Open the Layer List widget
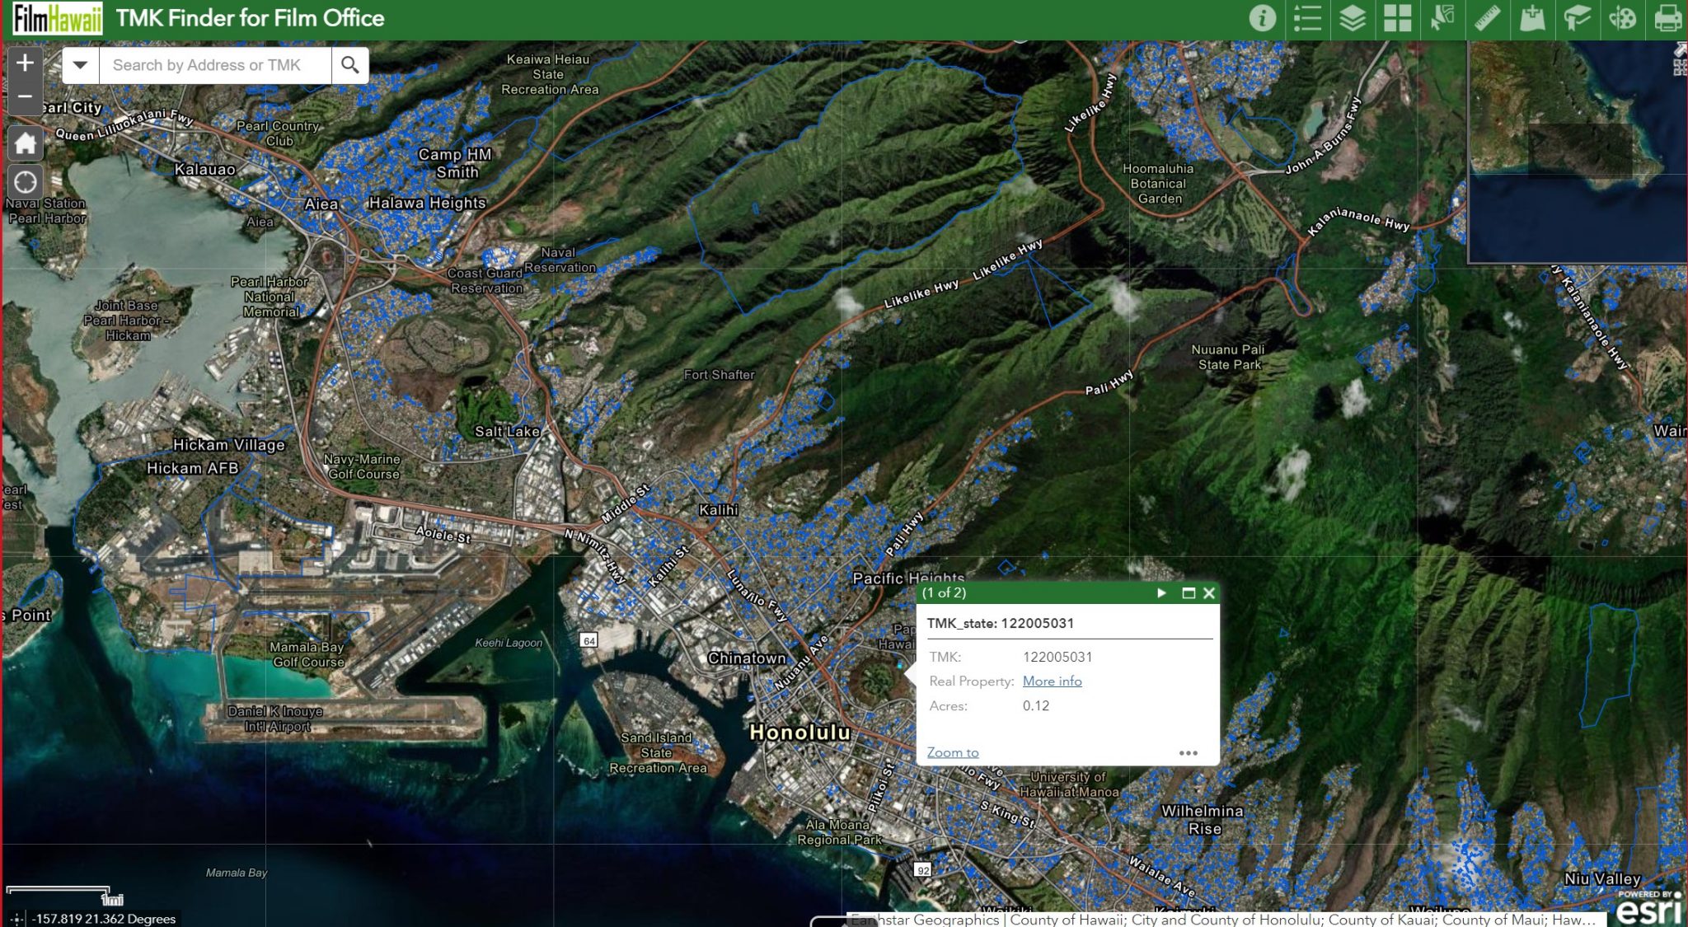1688x927 pixels. [1353, 18]
